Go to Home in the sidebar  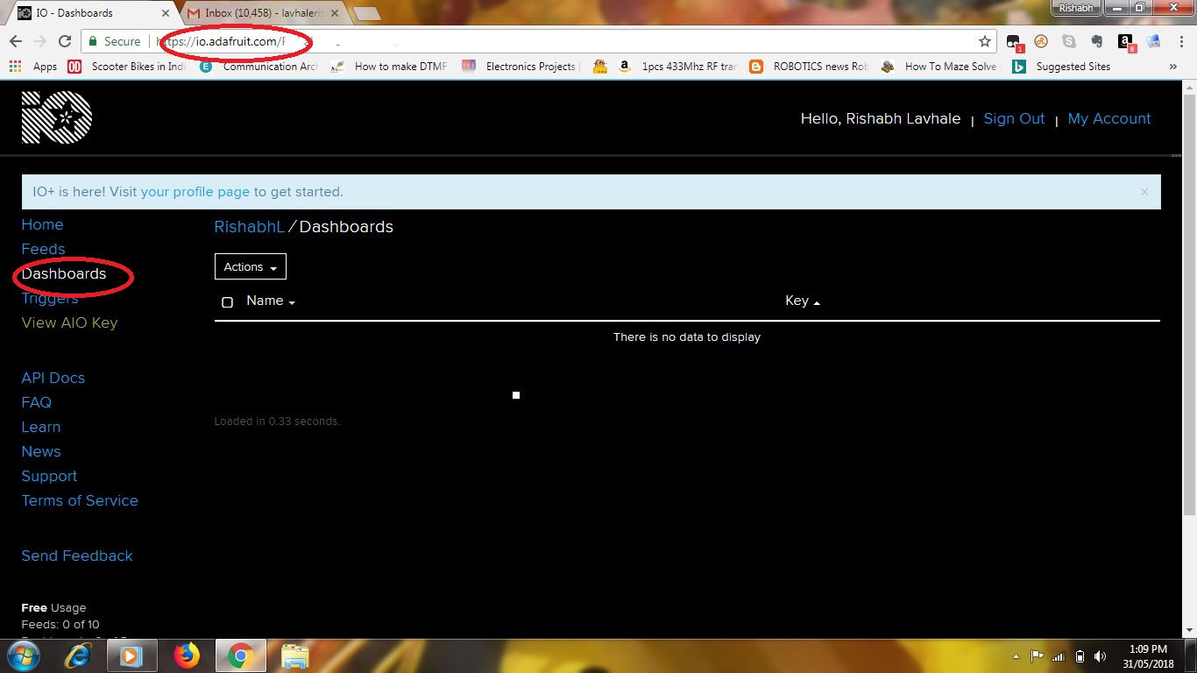pos(42,224)
